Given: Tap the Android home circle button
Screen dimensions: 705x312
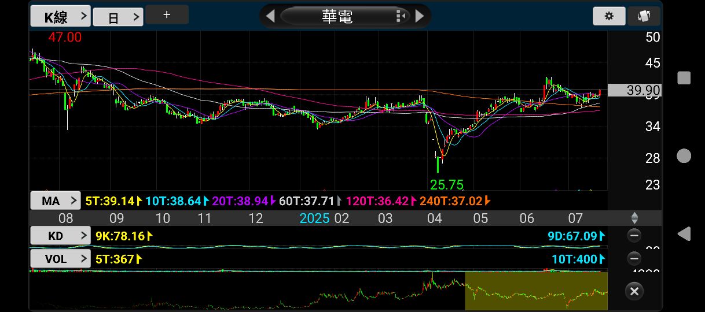Looking at the screenshot, I should 684,156.
